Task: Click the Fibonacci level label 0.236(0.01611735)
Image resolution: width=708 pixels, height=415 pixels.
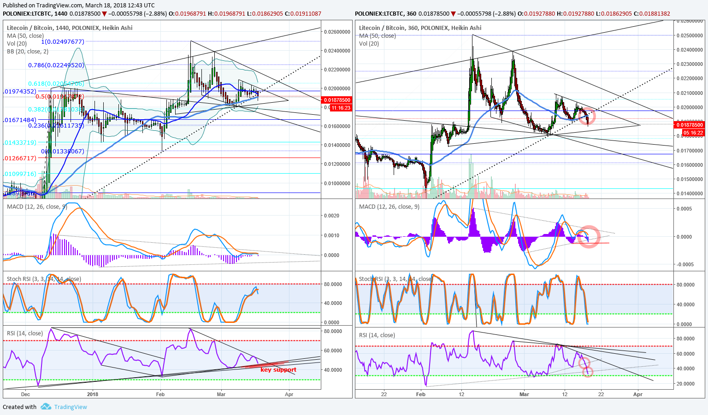Action: coord(56,125)
